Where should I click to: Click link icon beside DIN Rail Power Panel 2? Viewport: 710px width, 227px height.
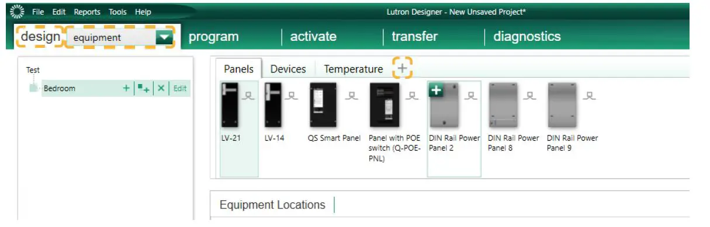tap(471, 95)
